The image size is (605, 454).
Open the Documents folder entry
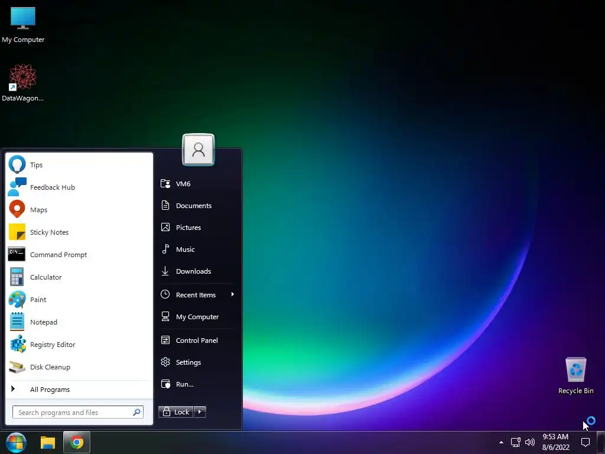[x=197, y=205]
